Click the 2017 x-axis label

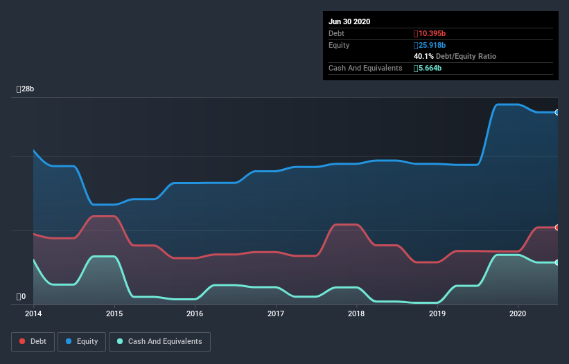(x=276, y=313)
